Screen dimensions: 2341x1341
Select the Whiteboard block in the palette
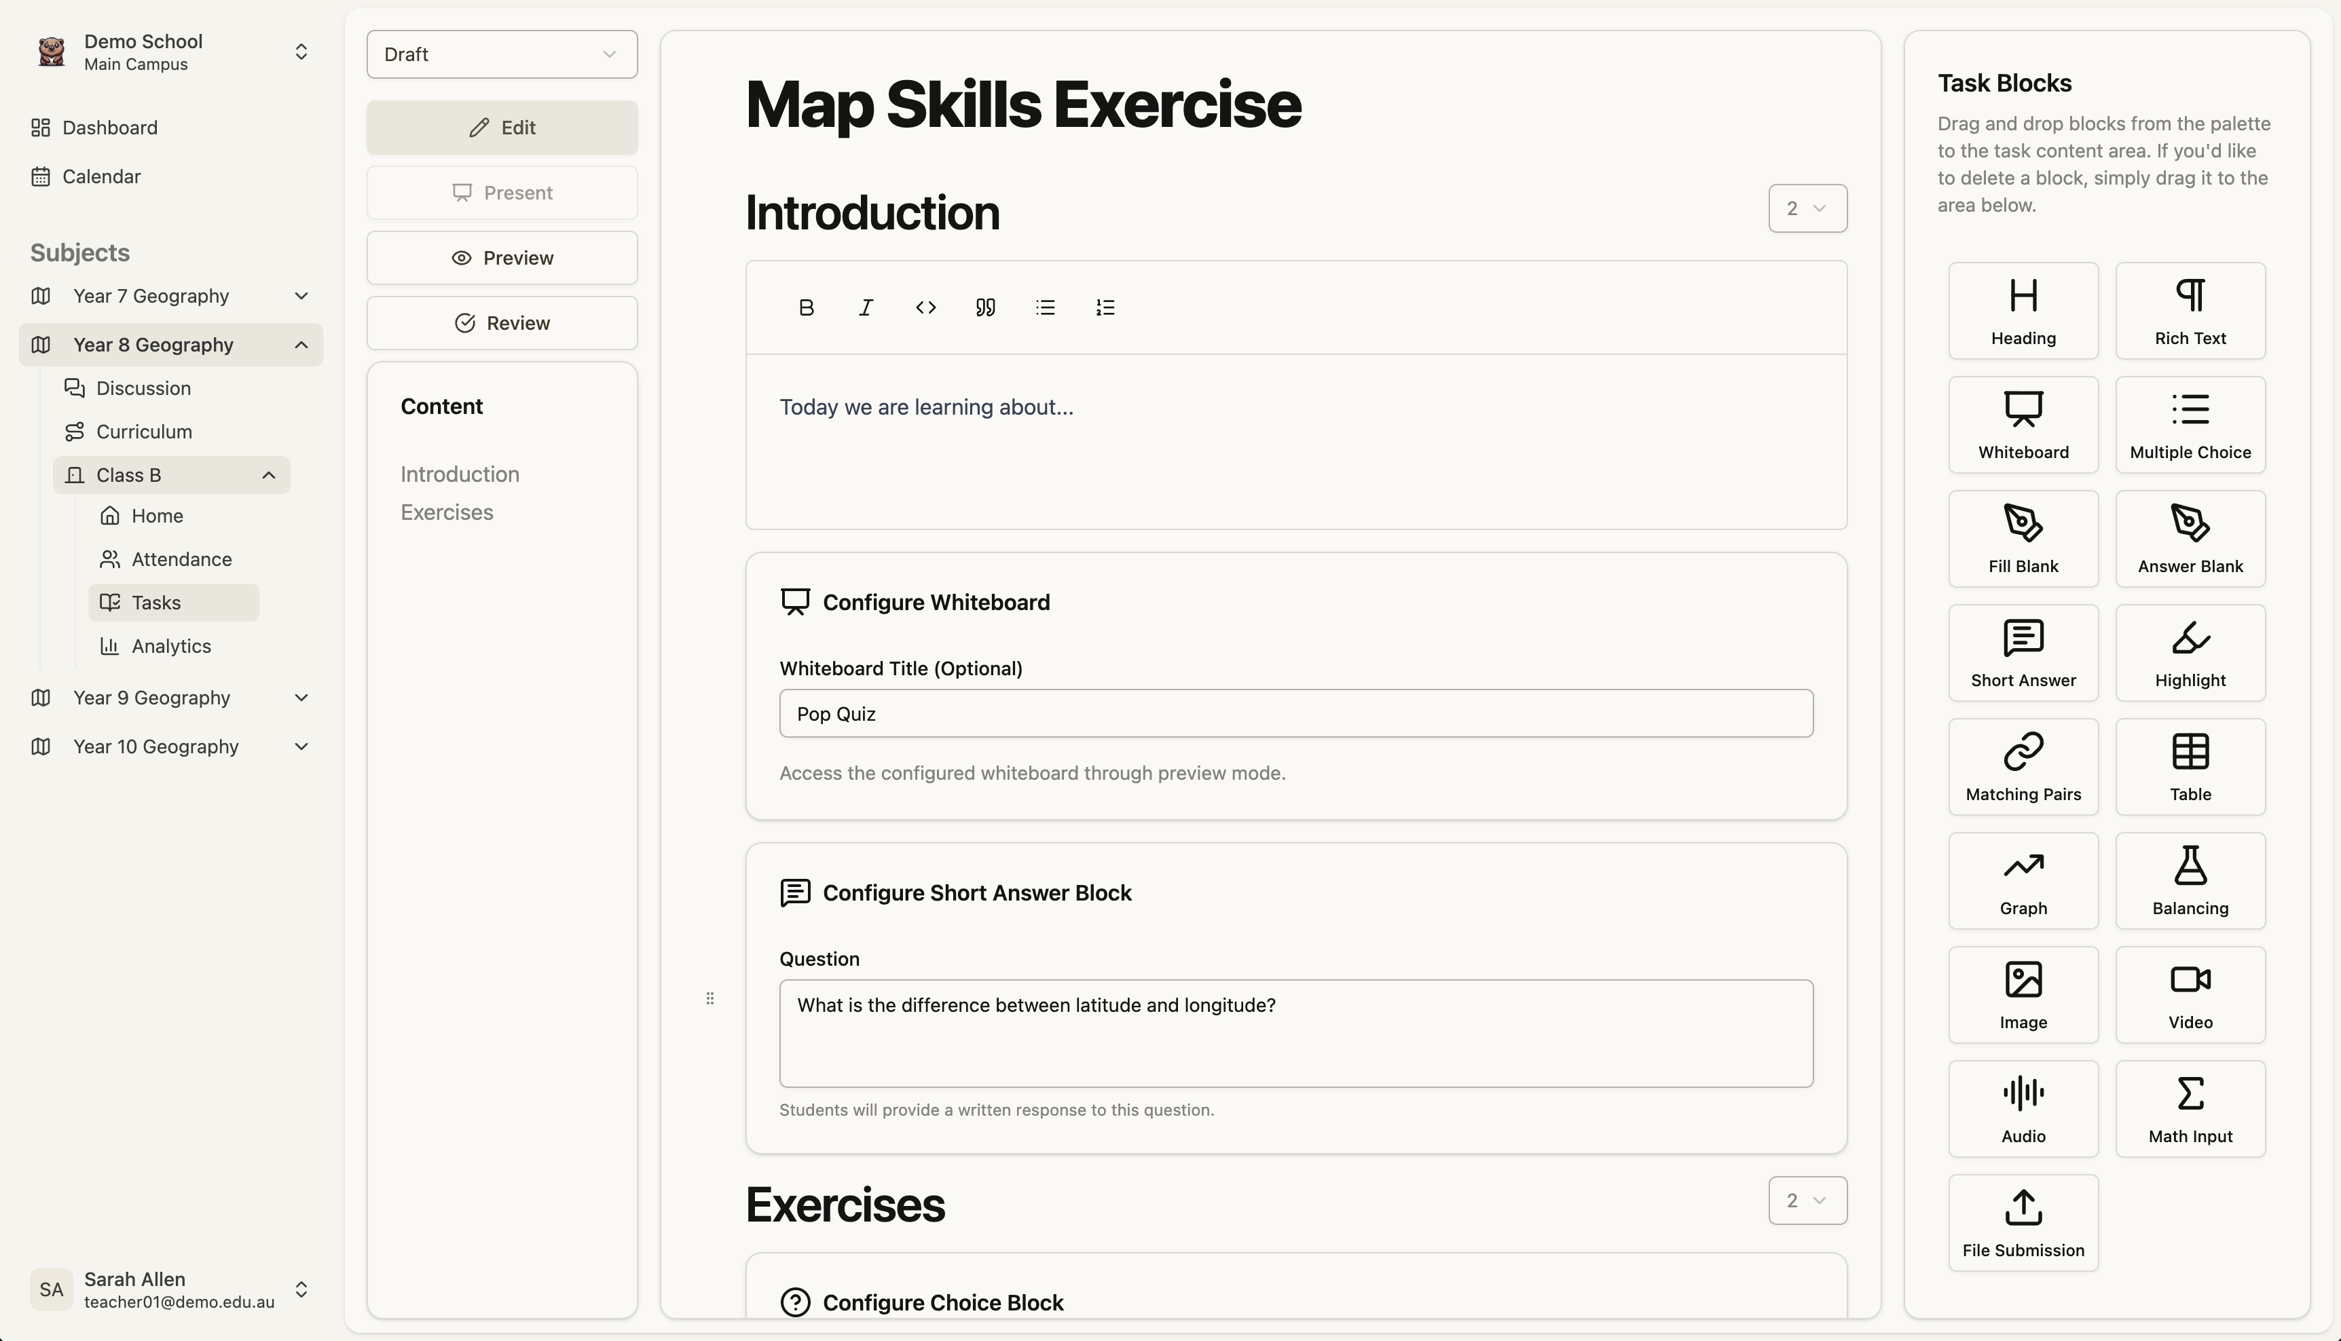point(2023,423)
